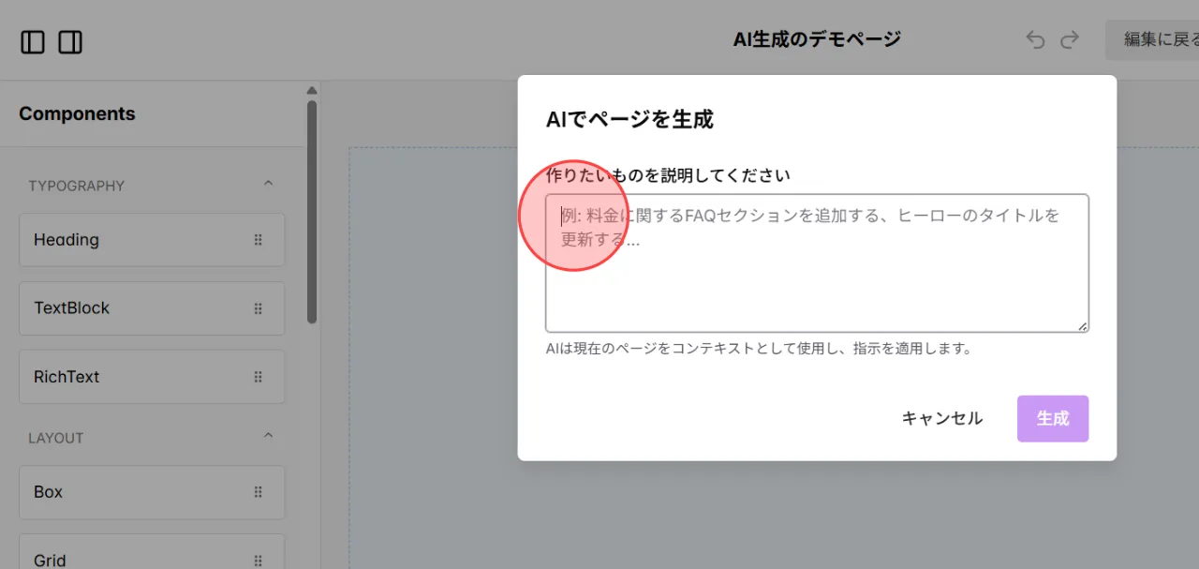The height and width of the screenshot is (569, 1199).
Task: Click the drag handle on Box
Action: coord(259,492)
